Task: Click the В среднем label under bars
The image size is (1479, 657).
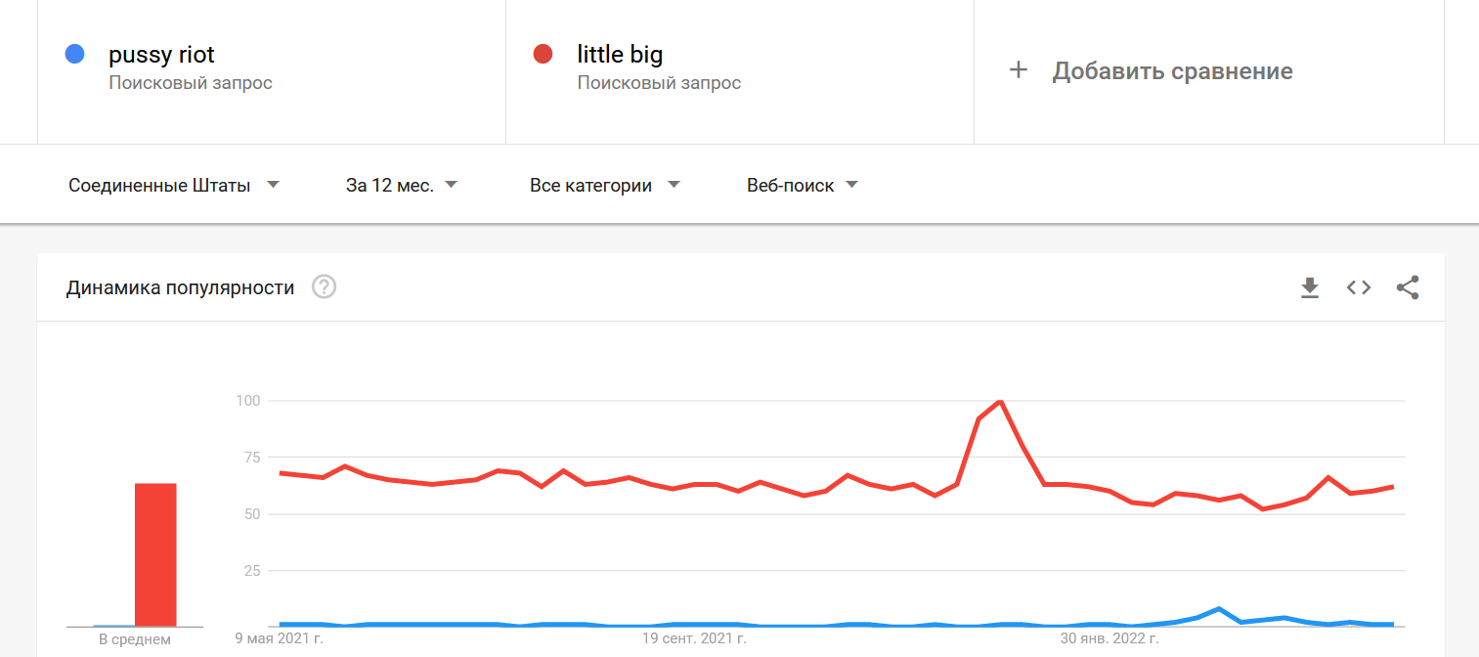Action: click(x=135, y=639)
